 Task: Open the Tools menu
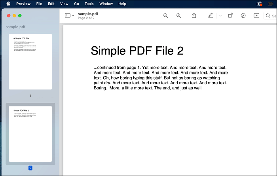[x=89, y=4]
